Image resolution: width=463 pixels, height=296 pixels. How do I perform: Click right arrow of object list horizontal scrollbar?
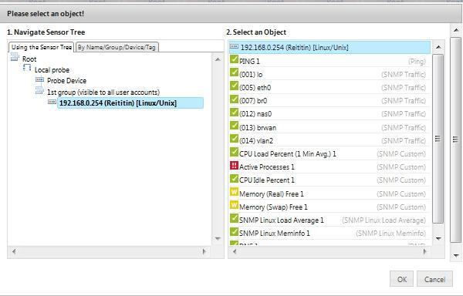(425, 252)
